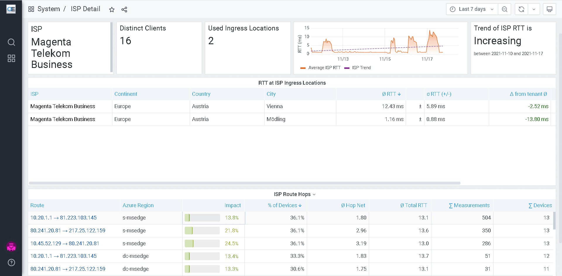Zoom out the time range
562x276 pixels.
[x=504, y=9]
